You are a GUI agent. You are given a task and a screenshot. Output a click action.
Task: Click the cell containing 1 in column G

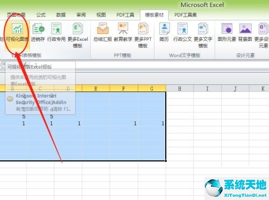coord(152,123)
